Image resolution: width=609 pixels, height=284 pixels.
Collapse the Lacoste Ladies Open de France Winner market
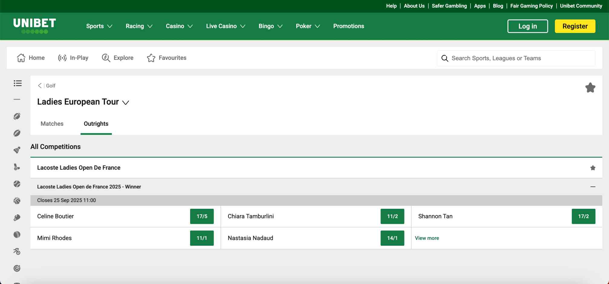pyautogui.click(x=593, y=187)
